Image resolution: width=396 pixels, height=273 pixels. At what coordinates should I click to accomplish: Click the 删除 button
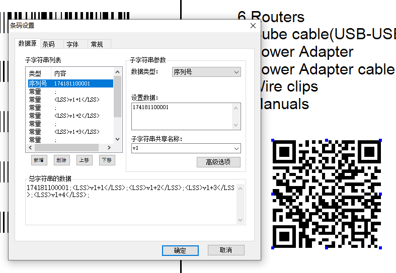click(61, 160)
